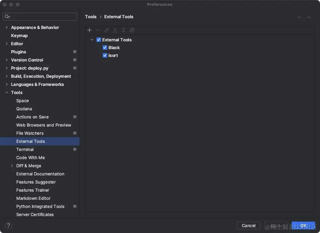
Task: Click the Add tool plus icon
Action: point(90,30)
